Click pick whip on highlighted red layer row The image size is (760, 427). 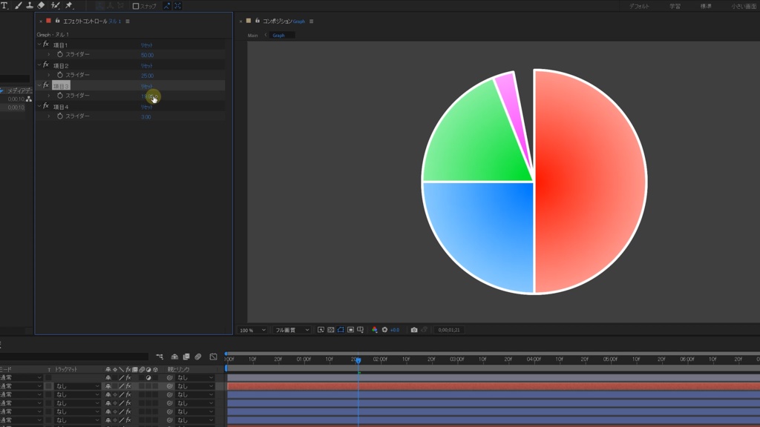pyautogui.click(x=170, y=386)
